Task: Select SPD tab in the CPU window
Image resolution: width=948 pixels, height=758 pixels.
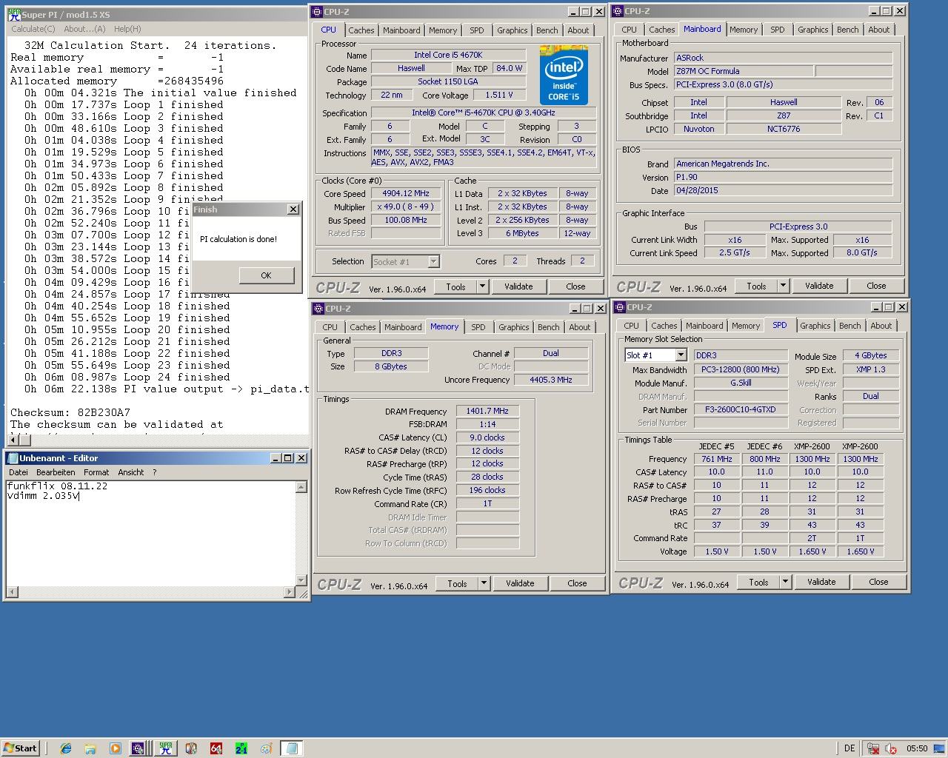Action: point(477,30)
